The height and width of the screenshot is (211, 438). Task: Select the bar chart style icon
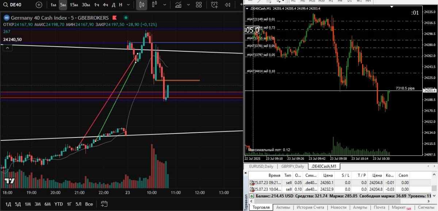pos(154,5)
